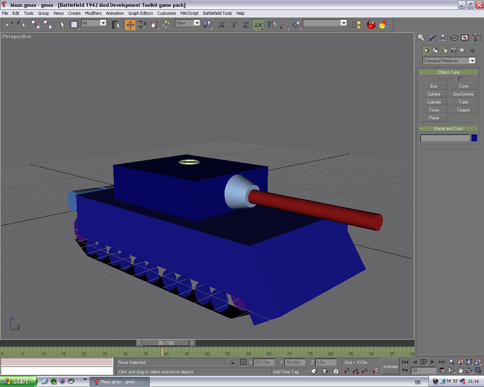Open the Utilities hammer panel
The height and width of the screenshot is (387, 484).
pos(475,38)
